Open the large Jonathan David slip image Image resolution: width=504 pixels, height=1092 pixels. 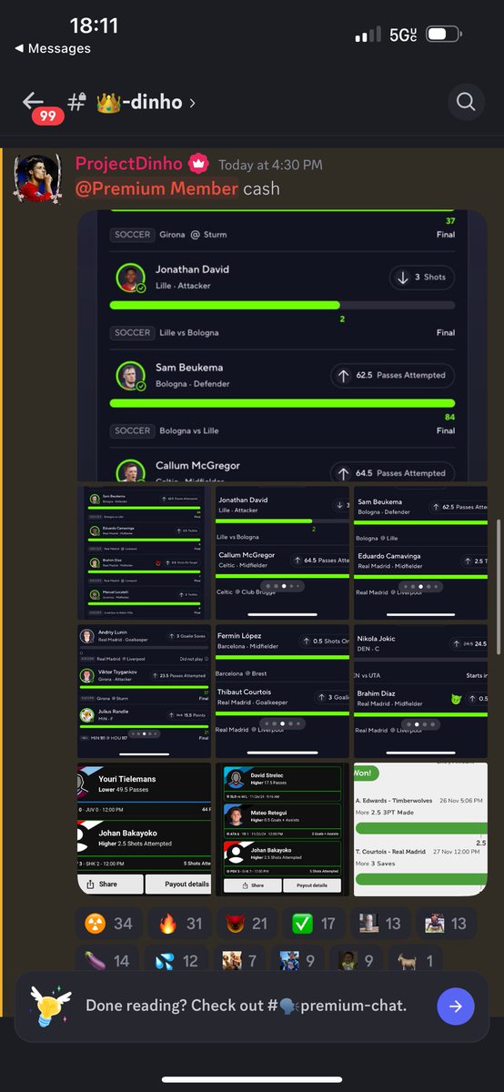[283, 346]
